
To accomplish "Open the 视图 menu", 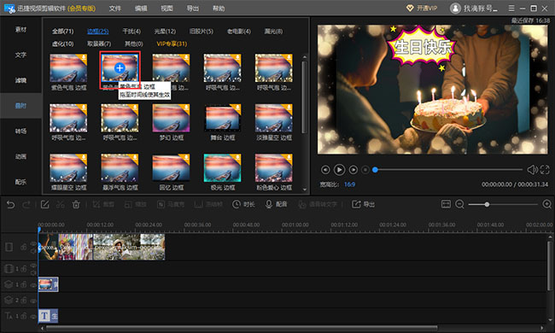I will tap(166, 9).
